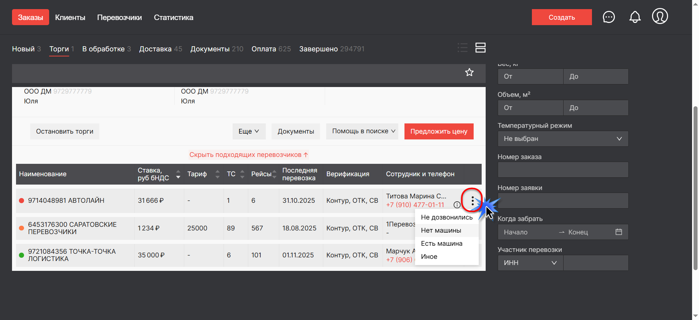Screen dimensions: 699x320
Task: Sort table by Тариф column
Action: 217,174
